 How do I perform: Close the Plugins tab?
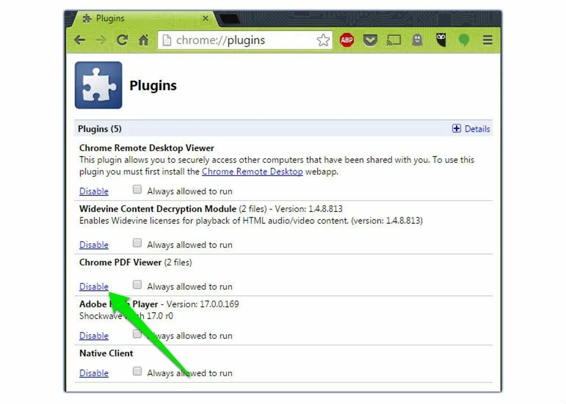[x=205, y=18]
